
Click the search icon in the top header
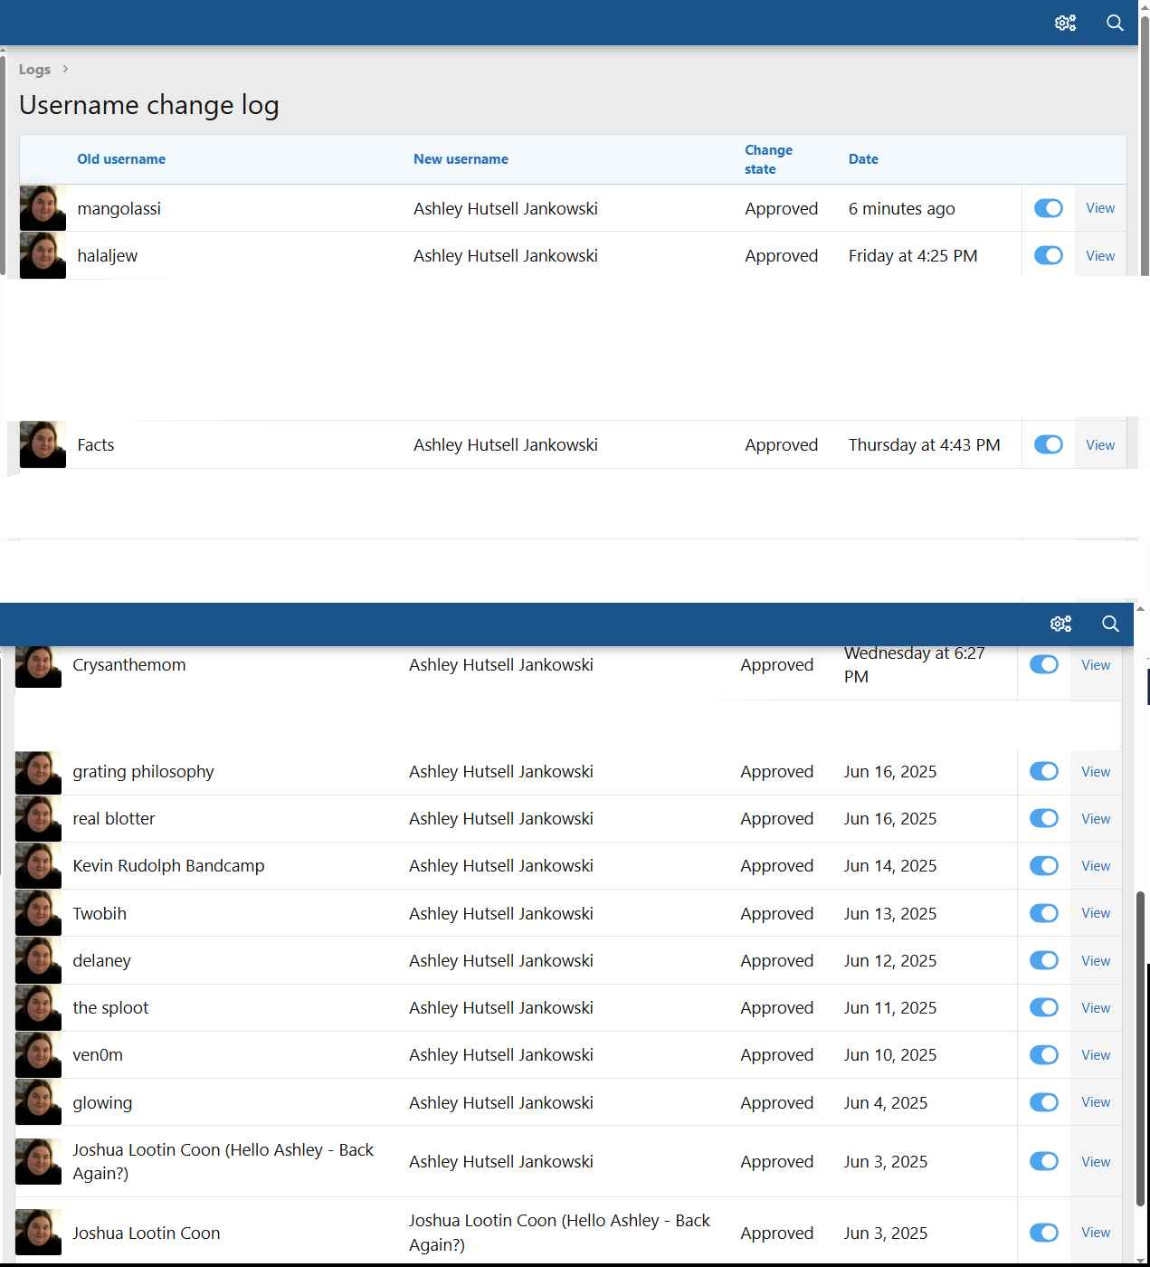1115,23
